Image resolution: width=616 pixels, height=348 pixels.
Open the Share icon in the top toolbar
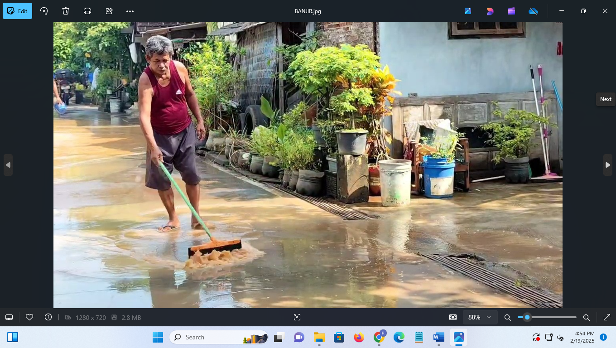[x=109, y=11]
